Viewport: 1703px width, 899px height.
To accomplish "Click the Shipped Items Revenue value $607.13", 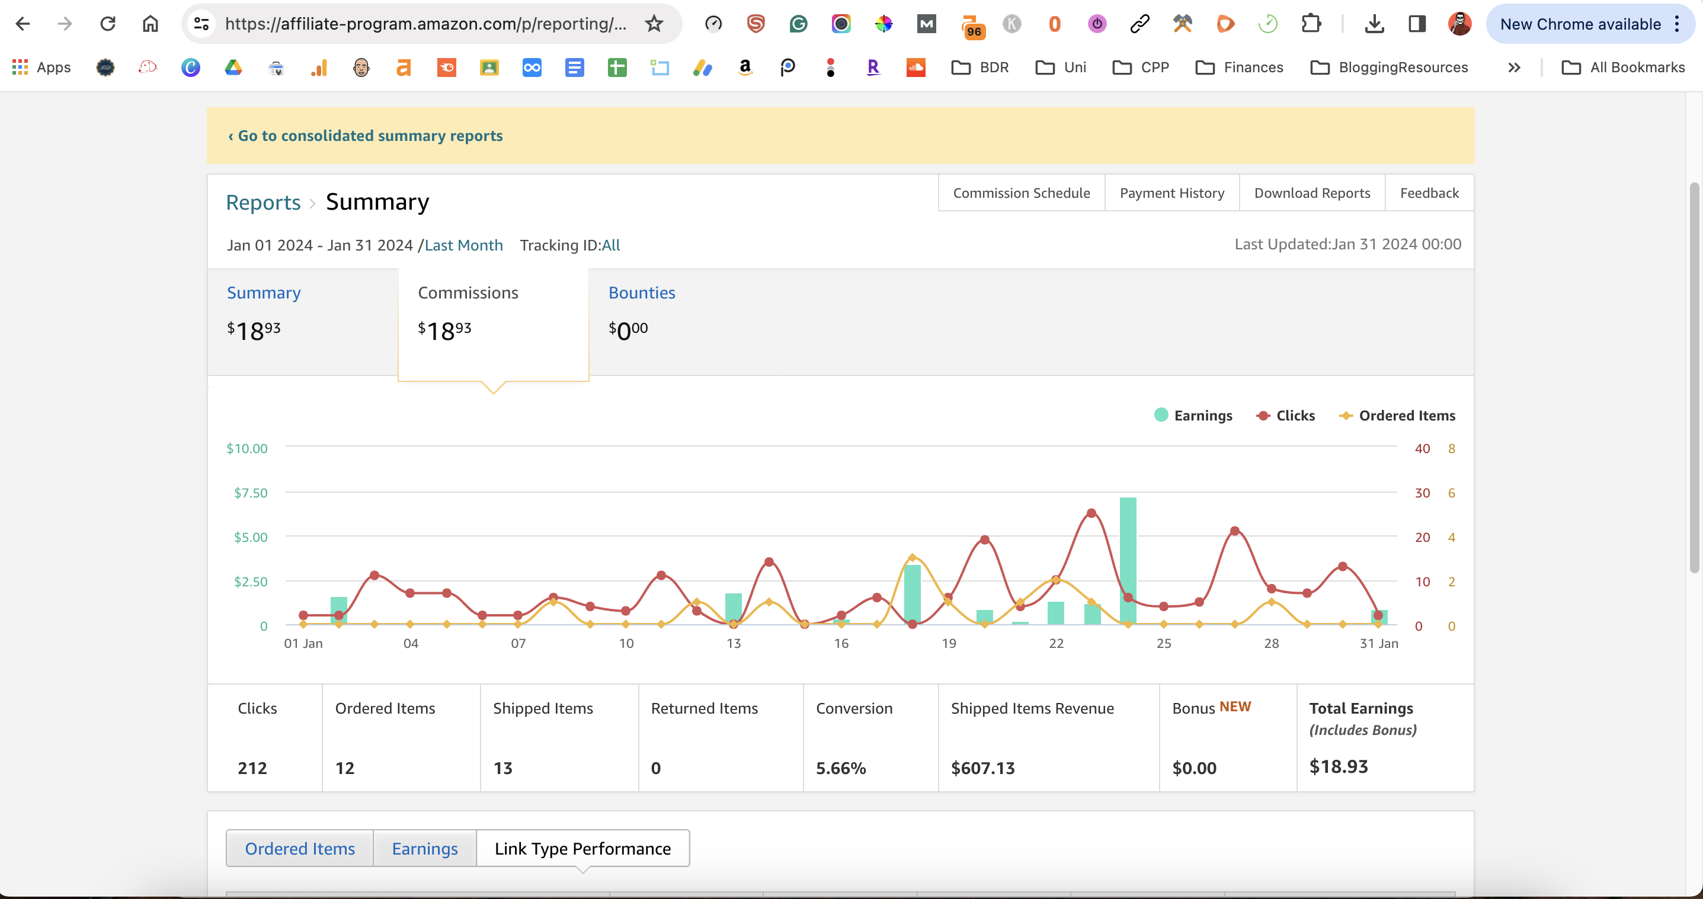I will click(982, 768).
